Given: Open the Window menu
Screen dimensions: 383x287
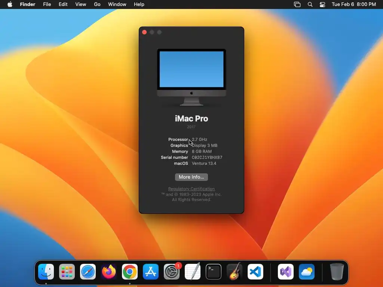Looking at the screenshot, I should click(x=117, y=4).
